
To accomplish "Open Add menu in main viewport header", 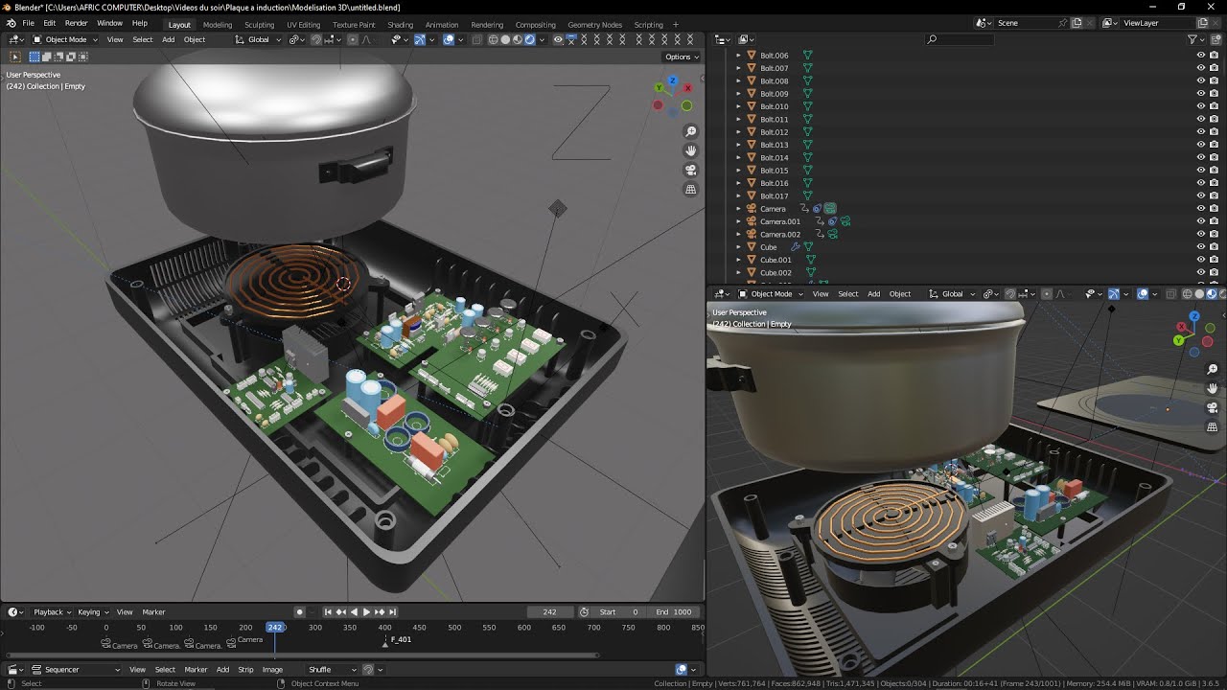I will [x=168, y=39].
